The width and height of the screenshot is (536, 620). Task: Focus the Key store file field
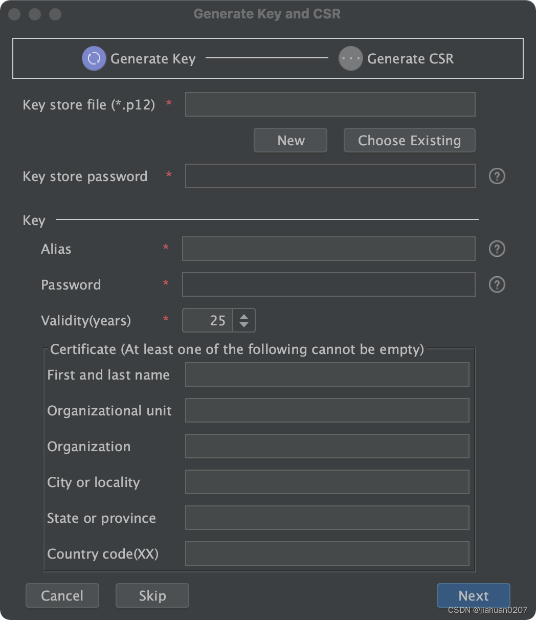click(x=330, y=104)
